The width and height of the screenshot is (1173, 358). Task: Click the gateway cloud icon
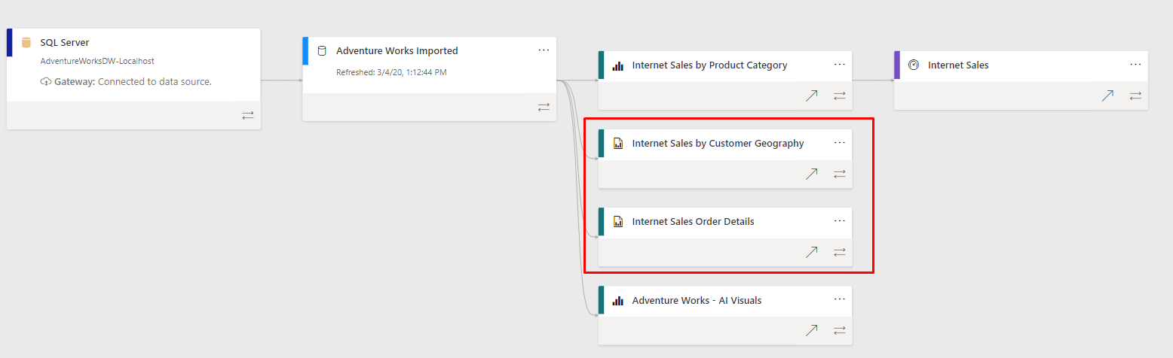(x=46, y=81)
